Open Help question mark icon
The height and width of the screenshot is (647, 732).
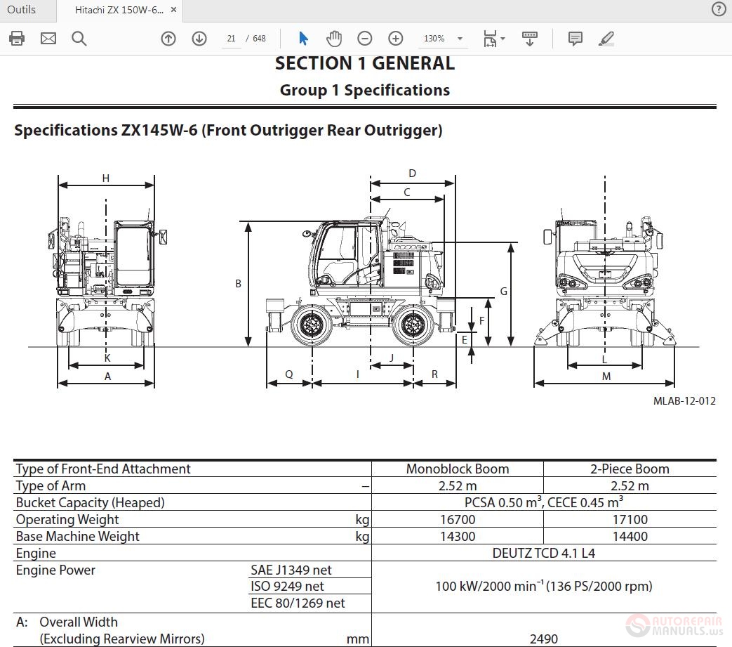pos(718,9)
